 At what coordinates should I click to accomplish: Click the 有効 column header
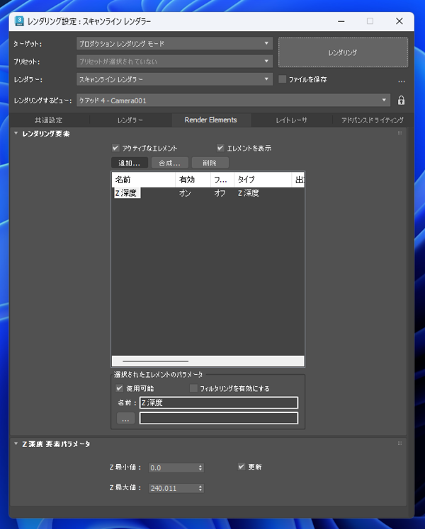[193, 180]
